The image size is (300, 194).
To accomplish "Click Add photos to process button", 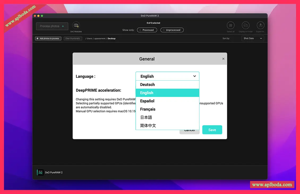I will click(48, 39).
